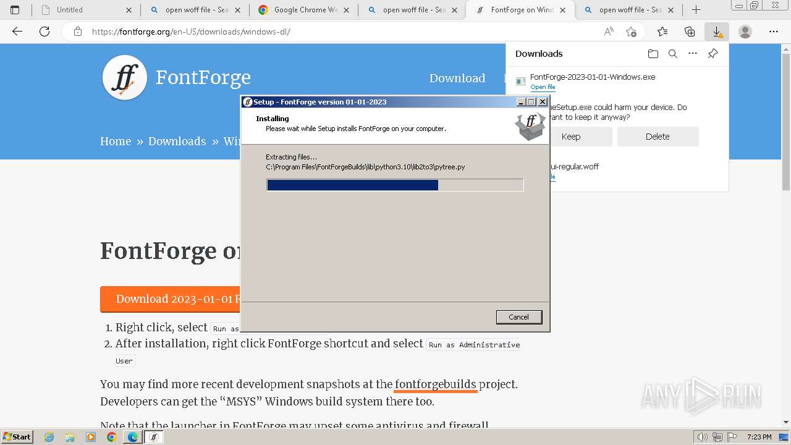Follow the fontforgebuilds project link
Screen dimensions: 791x445
coord(436,384)
